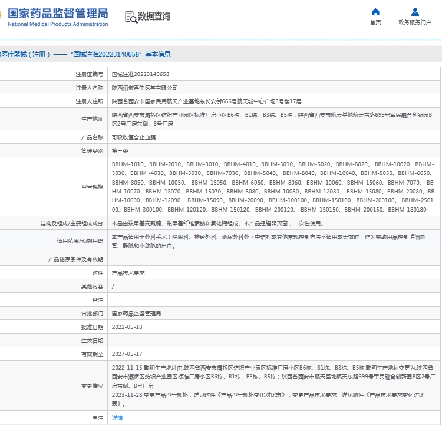Image resolution: width=442 pixels, height=425 pixels.
Task: Click the approving department value 国家药品监督管理局
Action: 137,314
